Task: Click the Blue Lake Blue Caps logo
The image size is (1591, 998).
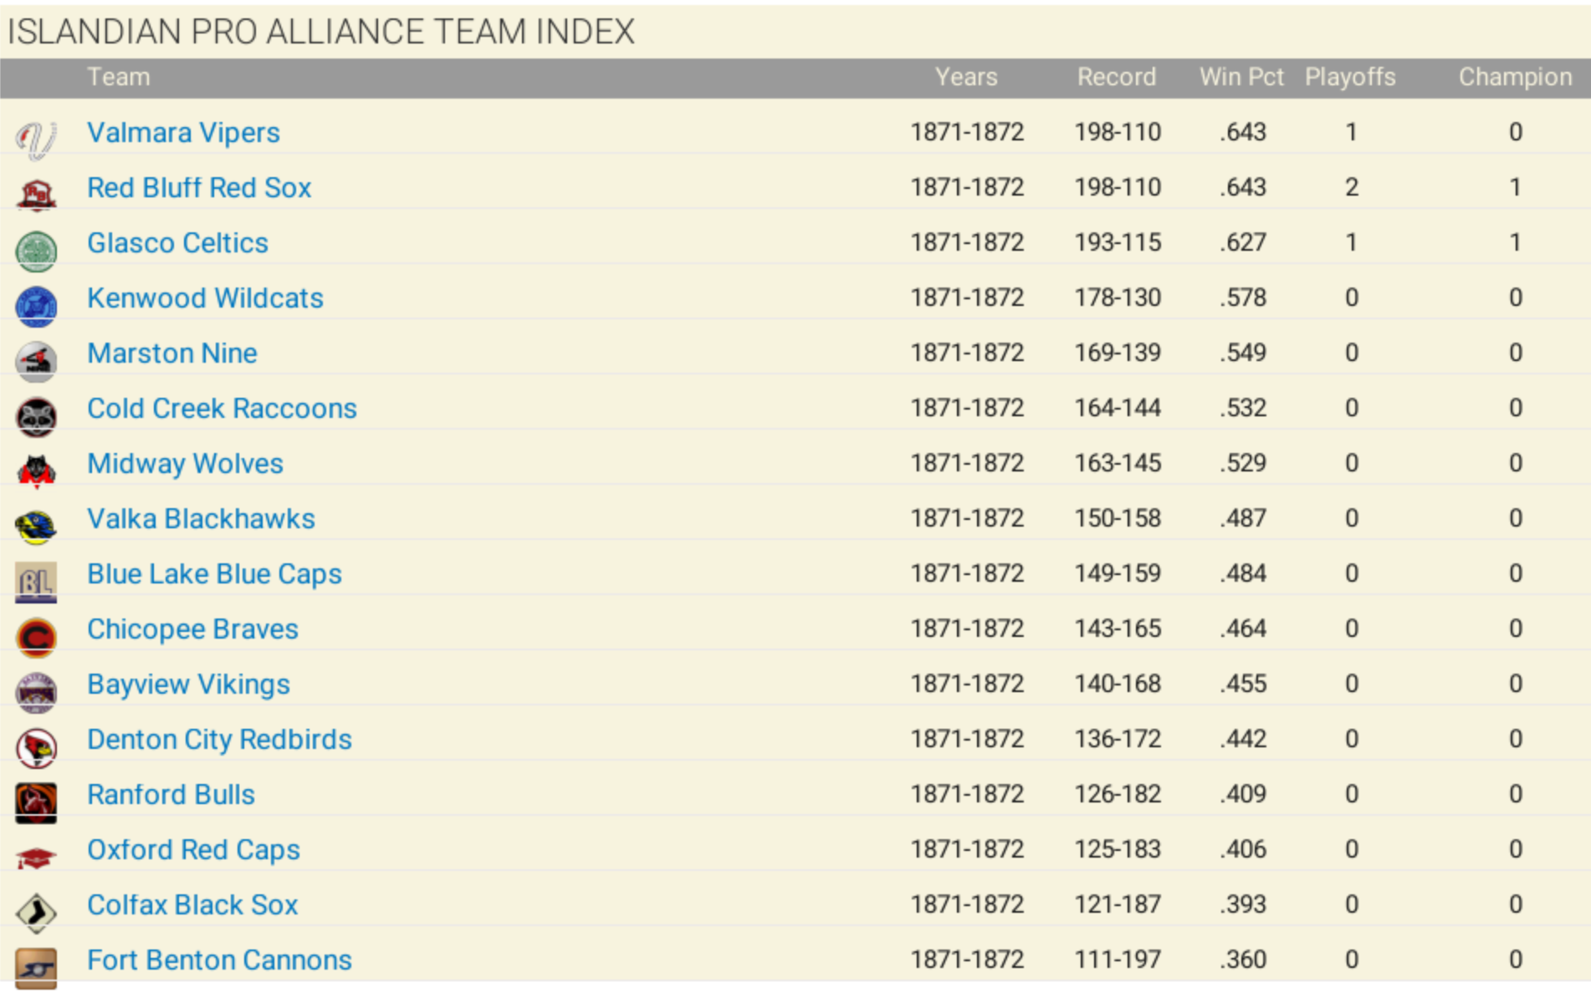Action: click(x=36, y=581)
